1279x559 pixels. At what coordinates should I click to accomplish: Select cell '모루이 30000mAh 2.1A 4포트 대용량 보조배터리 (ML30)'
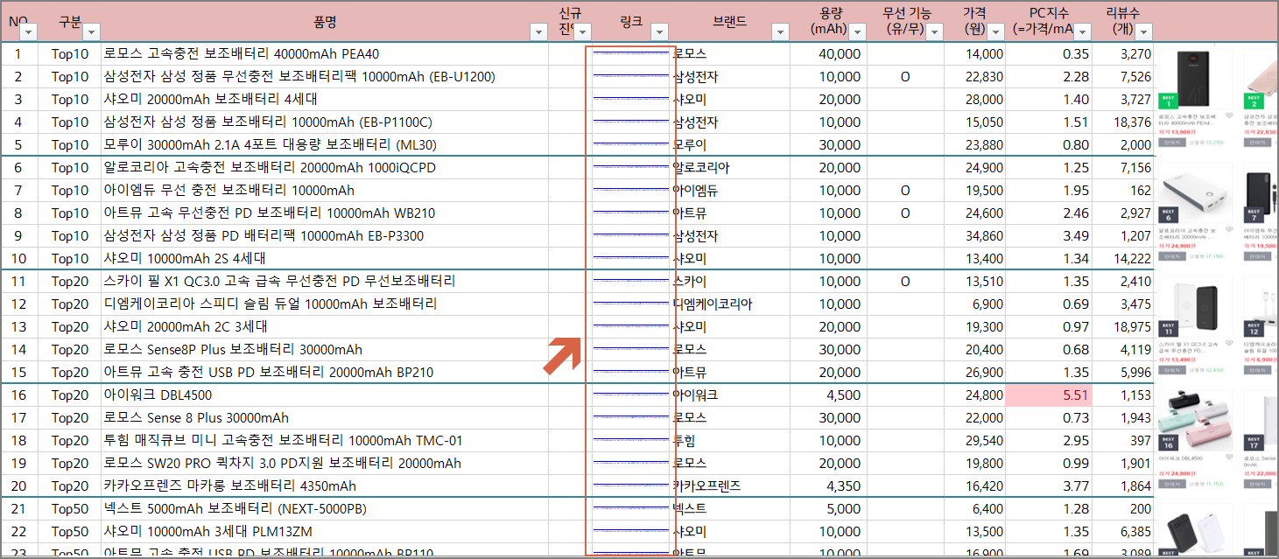click(x=325, y=144)
